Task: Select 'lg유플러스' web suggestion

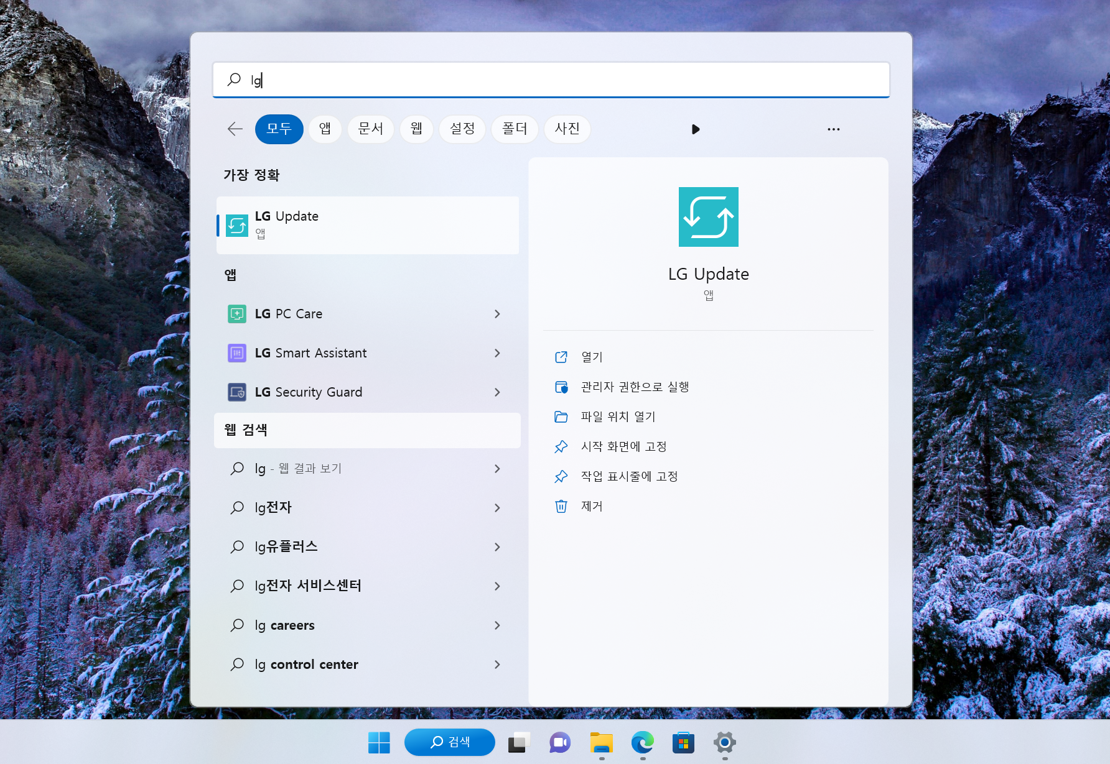Action: click(367, 547)
